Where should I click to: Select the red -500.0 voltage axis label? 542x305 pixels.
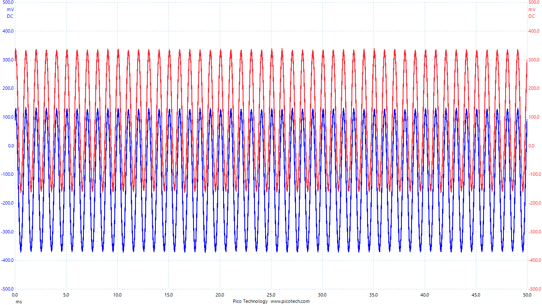[x=535, y=289]
